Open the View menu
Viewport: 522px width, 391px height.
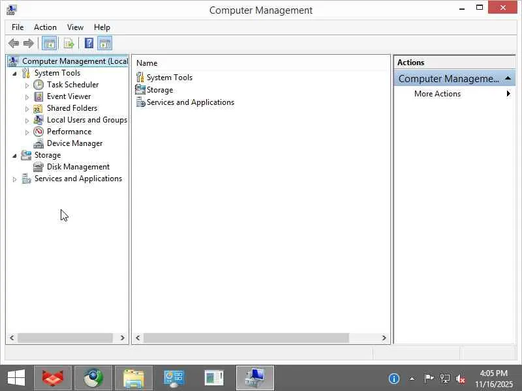point(75,27)
